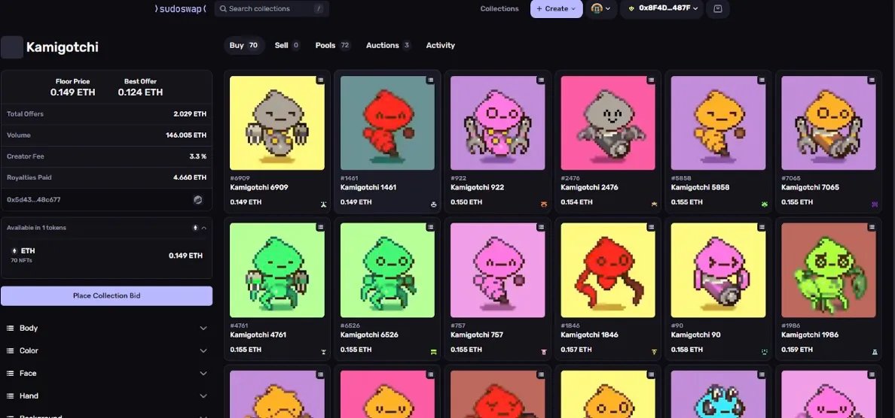This screenshot has height=418, width=895.
Task: Open Kamigotchi 6909 thumbnail
Action: [276, 123]
